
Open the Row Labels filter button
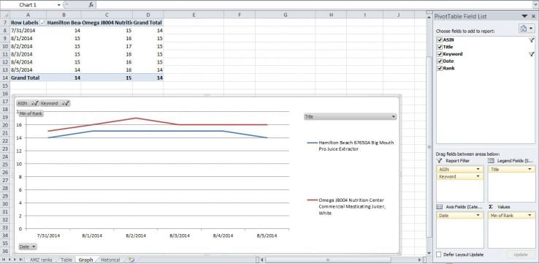[x=42, y=23]
